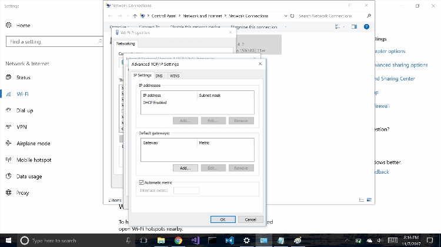Click Cancel in Advanced TCP/IP Settings

[250, 219]
